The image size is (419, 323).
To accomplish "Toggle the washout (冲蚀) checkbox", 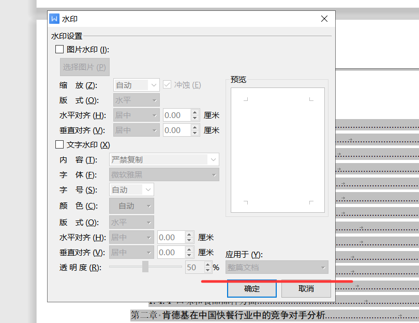I will (168, 85).
